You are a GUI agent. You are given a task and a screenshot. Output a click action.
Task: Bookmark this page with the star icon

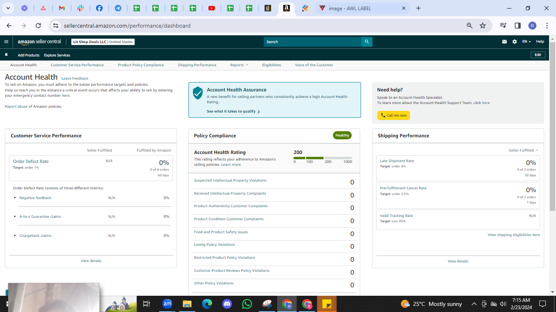coord(483,26)
